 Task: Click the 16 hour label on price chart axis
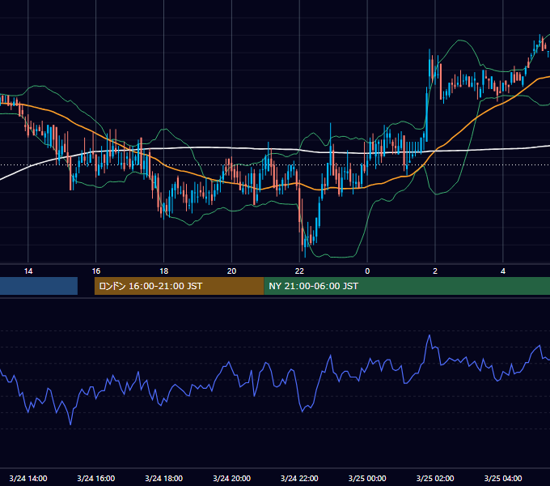pos(95,271)
